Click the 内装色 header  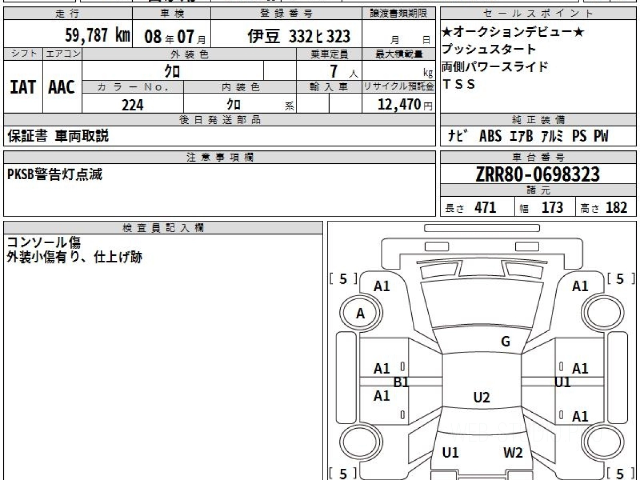click(x=240, y=87)
